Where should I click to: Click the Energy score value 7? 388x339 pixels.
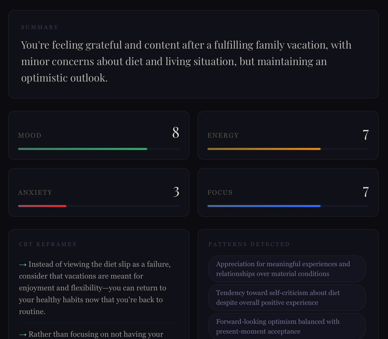click(x=366, y=135)
